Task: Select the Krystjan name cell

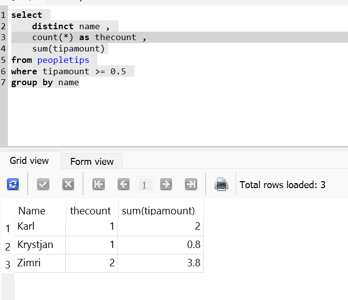Action: pyautogui.click(x=40, y=245)
